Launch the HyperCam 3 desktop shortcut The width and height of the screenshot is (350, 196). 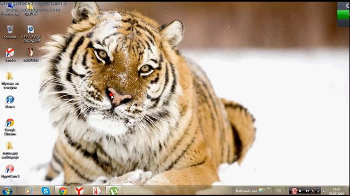tap(10, 171)
